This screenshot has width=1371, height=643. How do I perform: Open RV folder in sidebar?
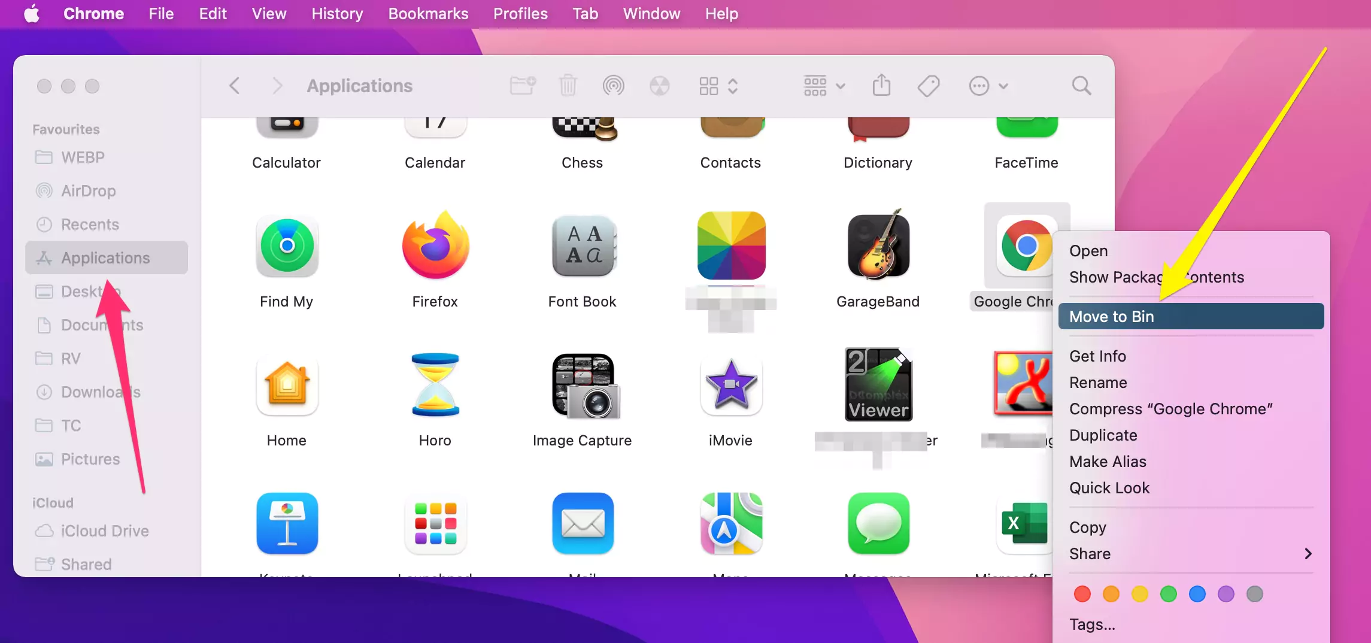107,359
